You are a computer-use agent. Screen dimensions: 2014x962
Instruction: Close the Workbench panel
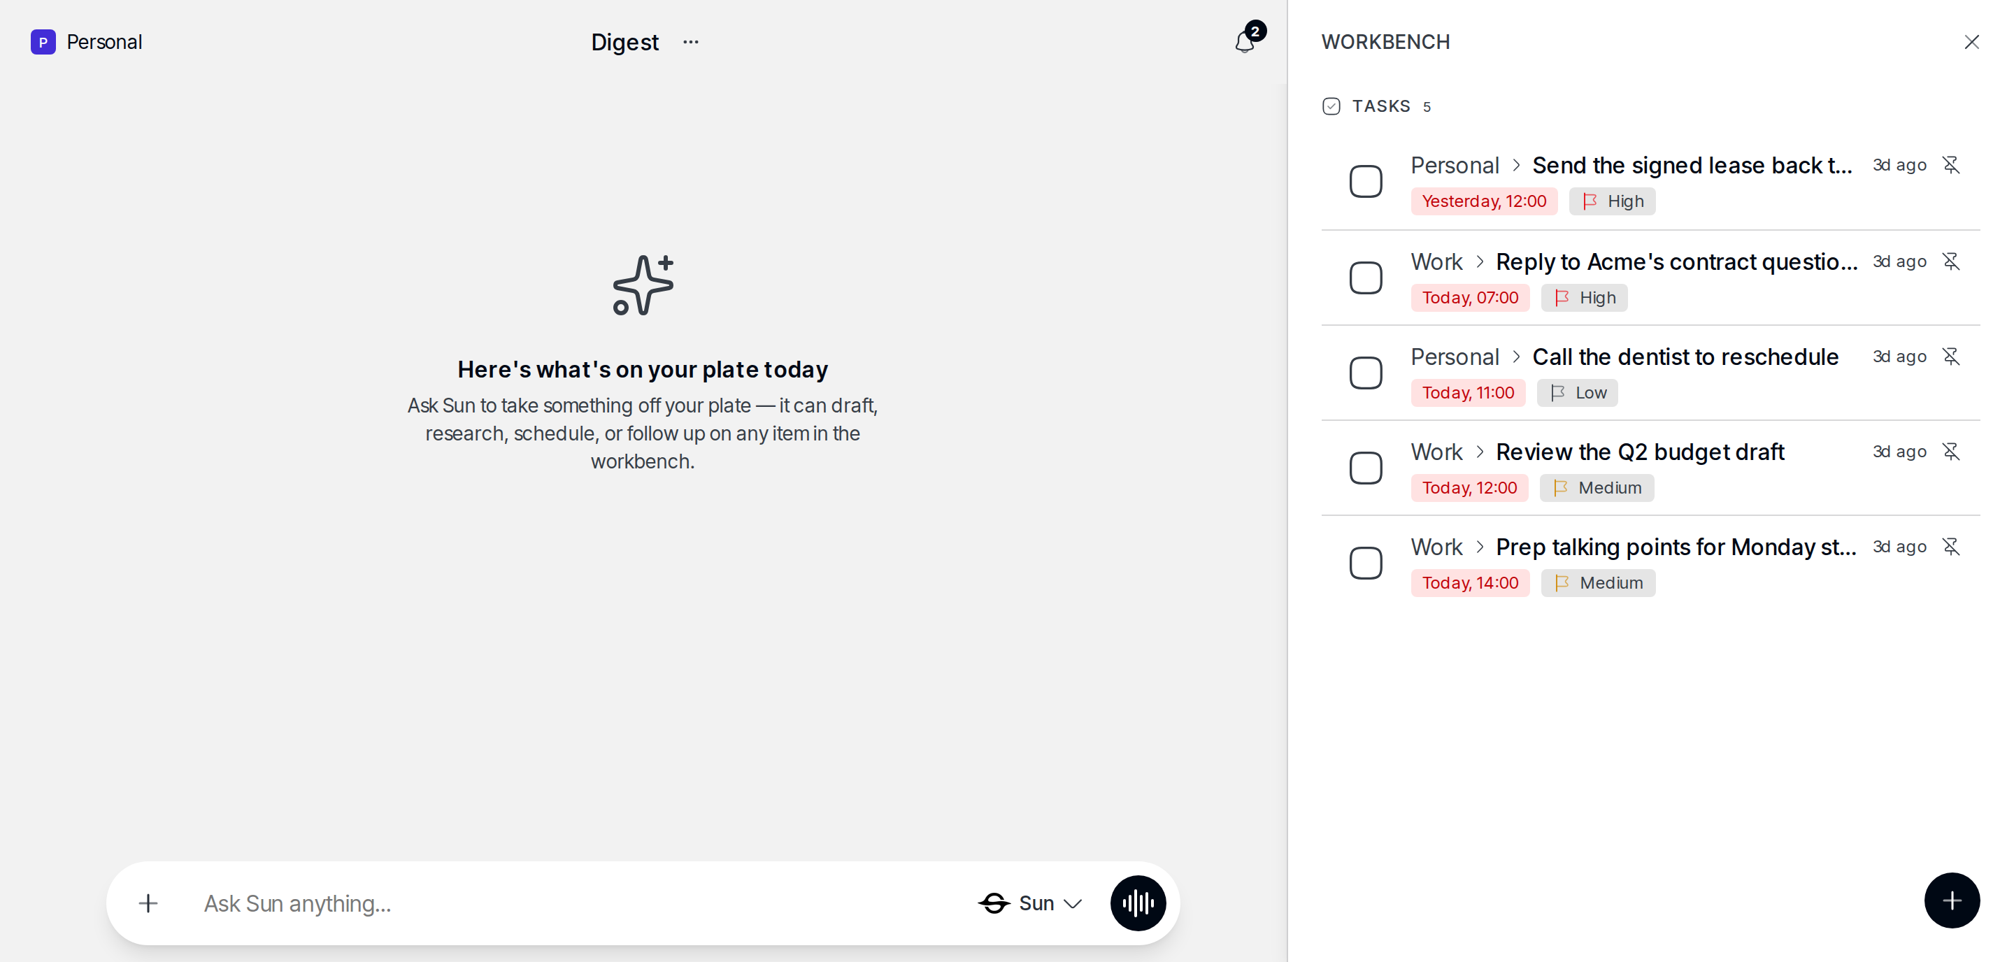[x=1971, y=42]
